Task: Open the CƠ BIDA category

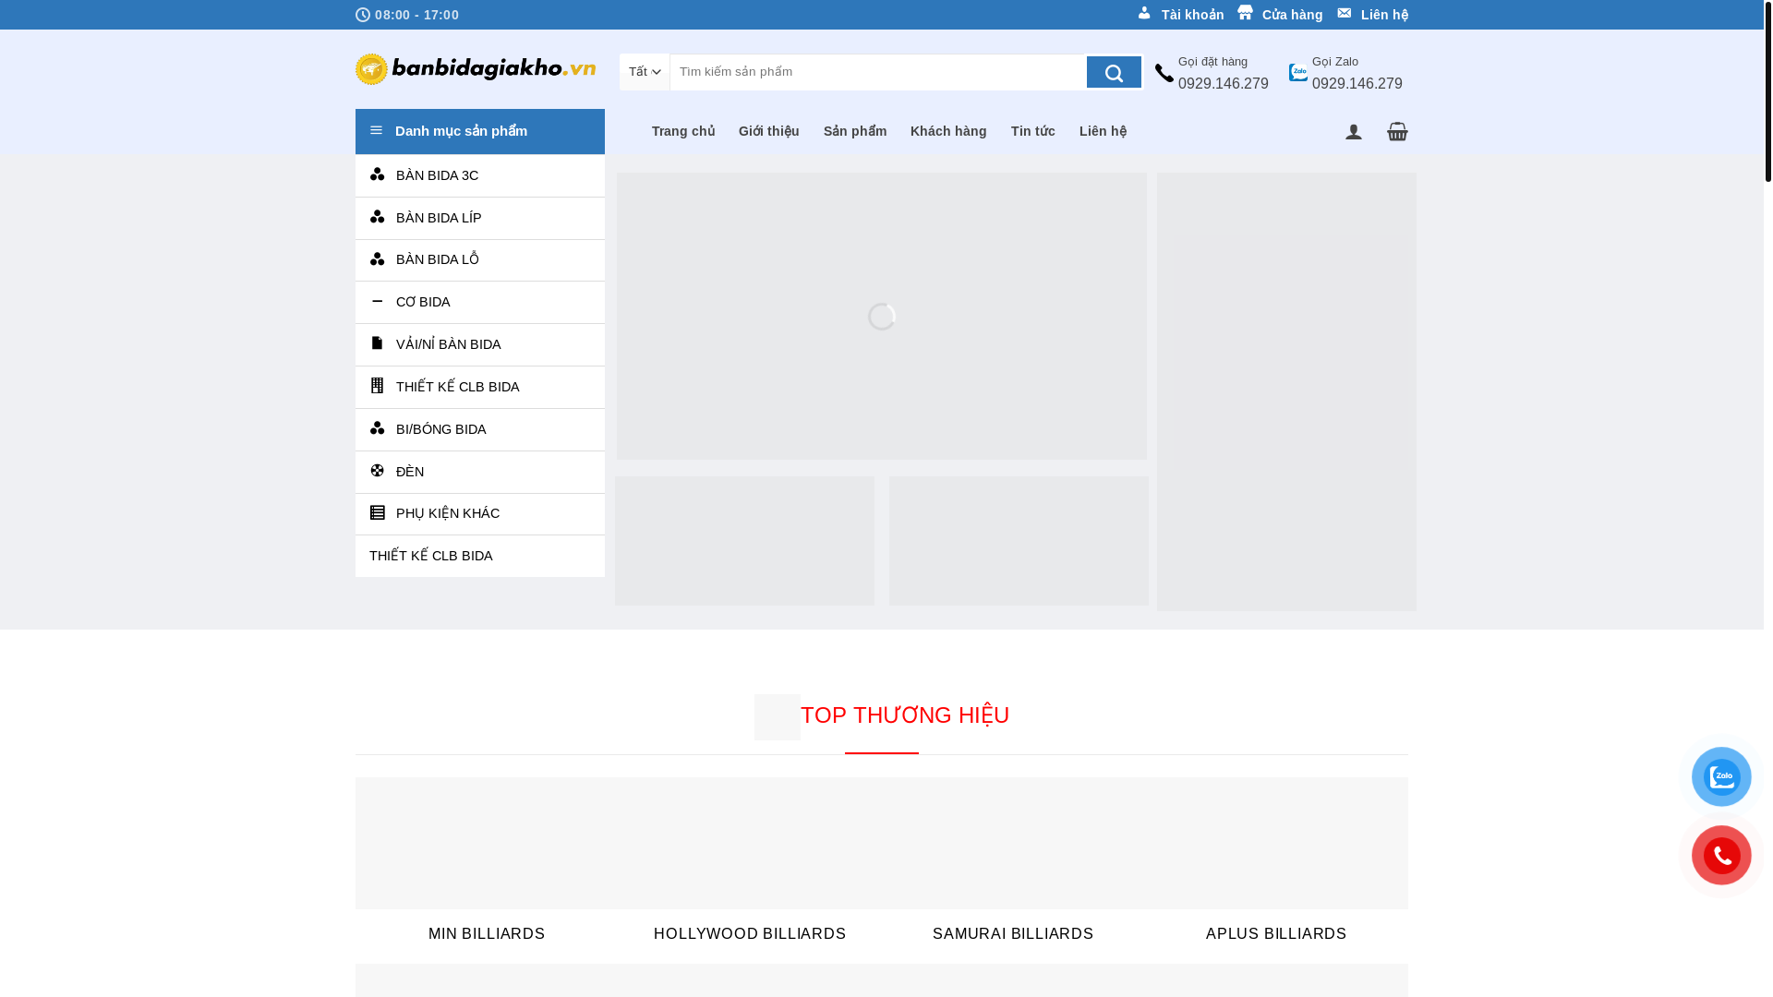Action: [x=480, y=303]
